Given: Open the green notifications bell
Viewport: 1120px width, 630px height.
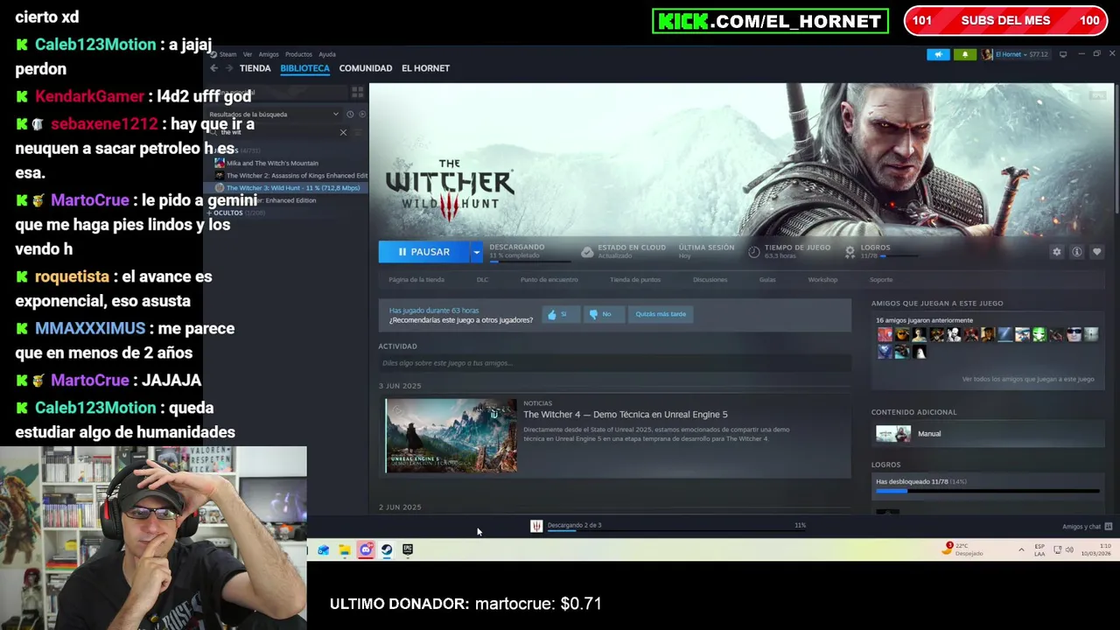Looking at the screenshot, I should tap(965, 54).
